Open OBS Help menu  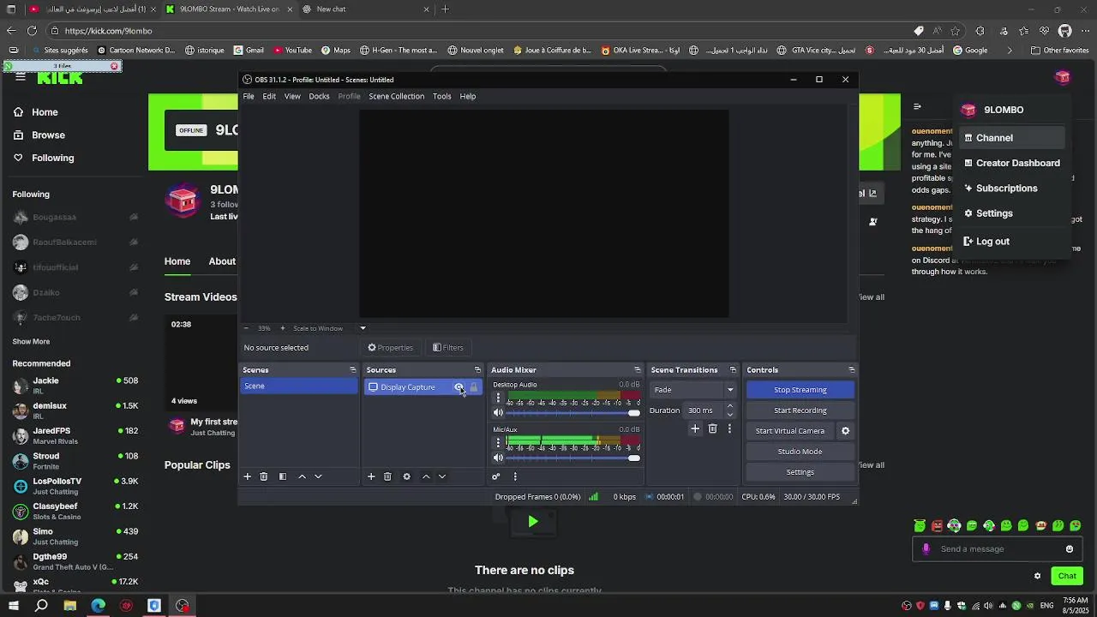pyautogui.click(x=467, y=96)
